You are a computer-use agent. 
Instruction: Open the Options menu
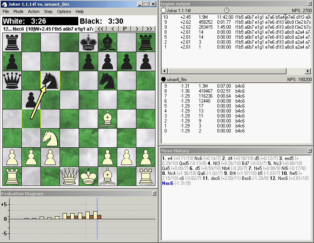[64, 11]
